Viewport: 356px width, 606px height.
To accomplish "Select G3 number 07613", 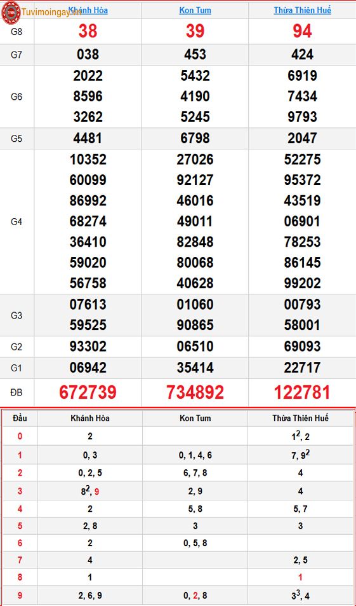I will tap(88, 305).
